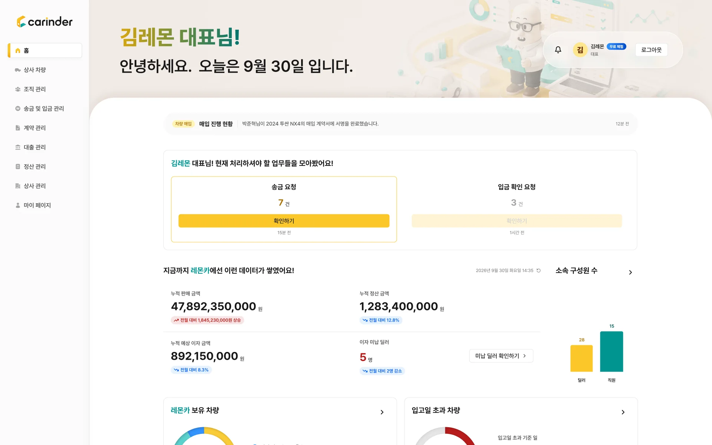This screenshot has height=445, width=712.
Task: Click the yellow 딜러 bar in chart
Action: pyautogui.click(x=581, y=358)
